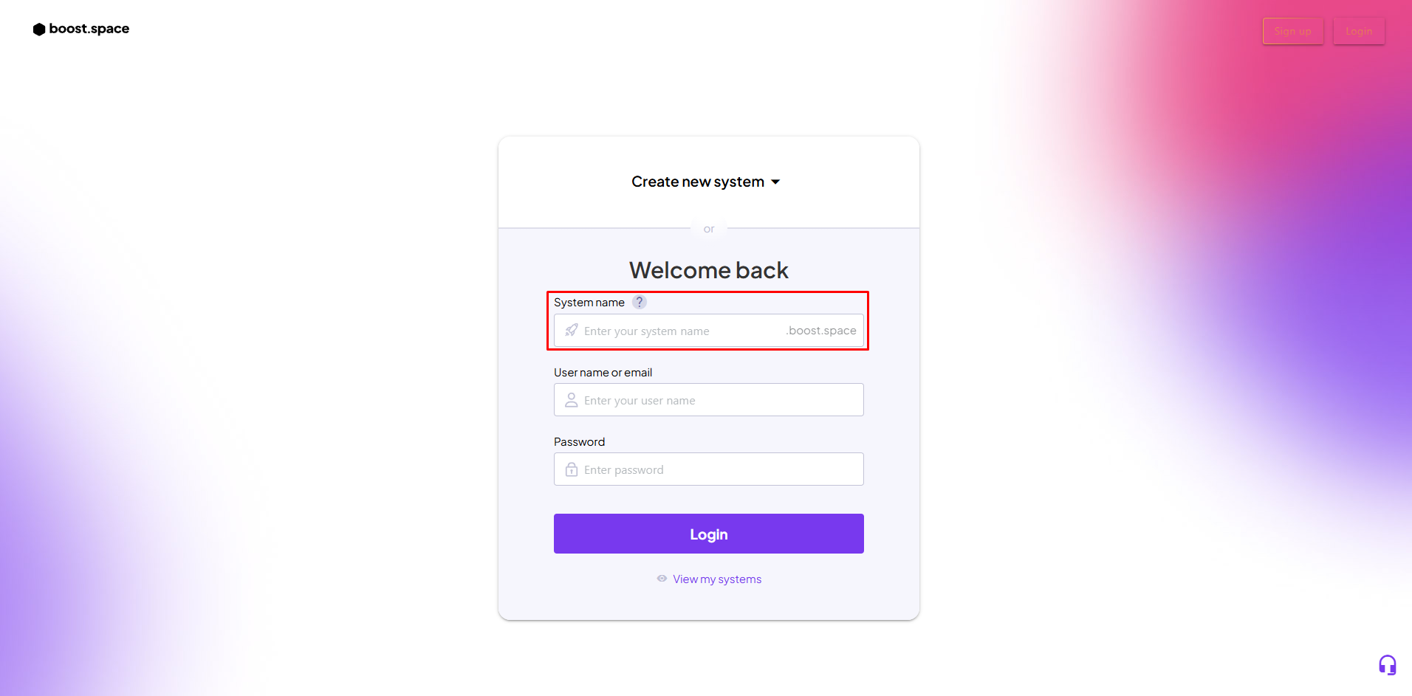The height and width of the screenshot is (696, 1412).
Task: Click the User name or email label
Action: point(603,373)
